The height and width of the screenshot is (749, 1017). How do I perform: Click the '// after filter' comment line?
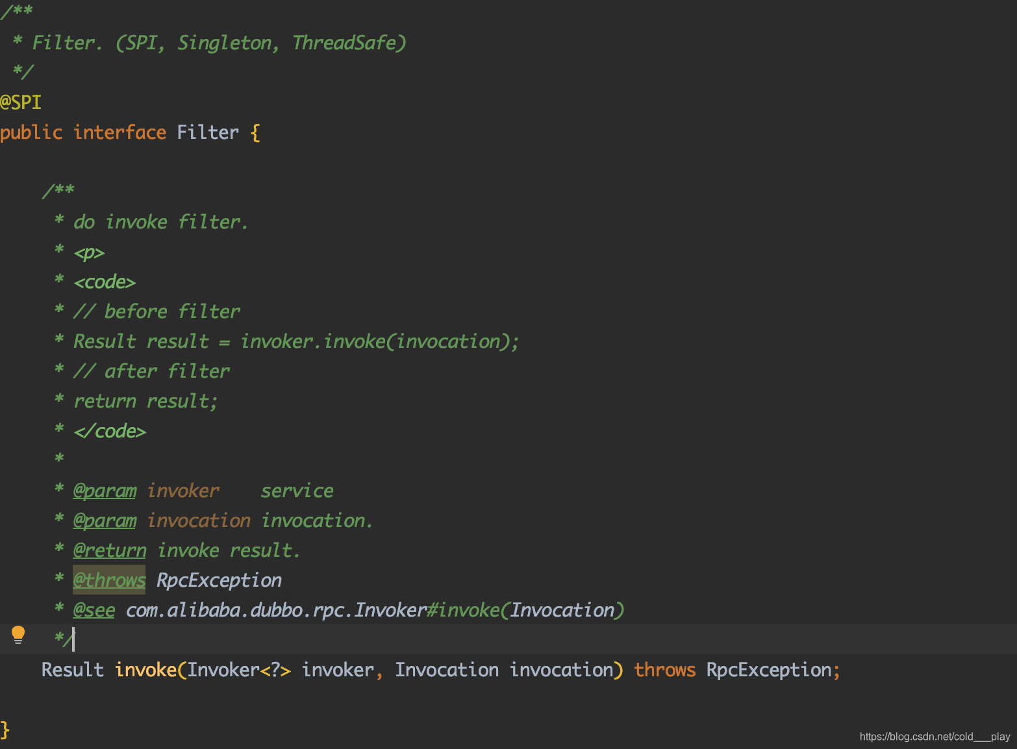151,371
